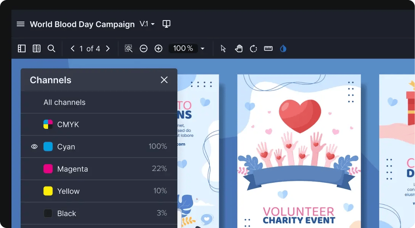Toggle visibility of the Cyan channel
The image size is (415, 228).
tap(34, 146)
